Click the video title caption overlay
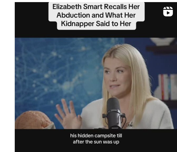Viewport: 177px width, 152px height. point(96,15)
